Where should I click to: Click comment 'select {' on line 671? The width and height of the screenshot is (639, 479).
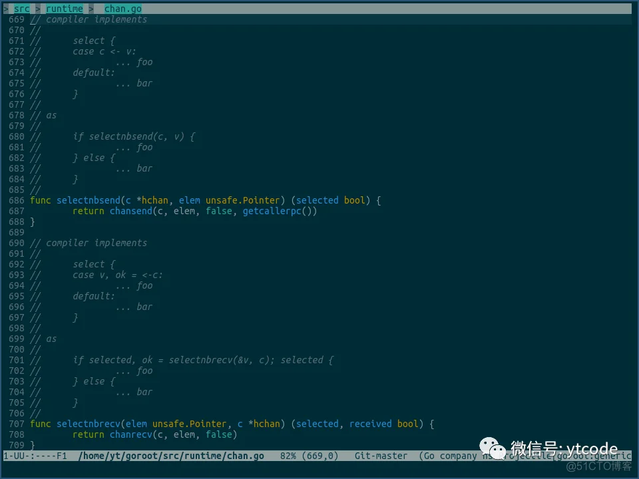94,41
